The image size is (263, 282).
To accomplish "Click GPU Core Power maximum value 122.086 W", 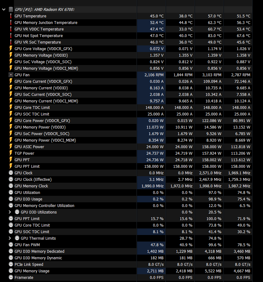I will point(212,120).
